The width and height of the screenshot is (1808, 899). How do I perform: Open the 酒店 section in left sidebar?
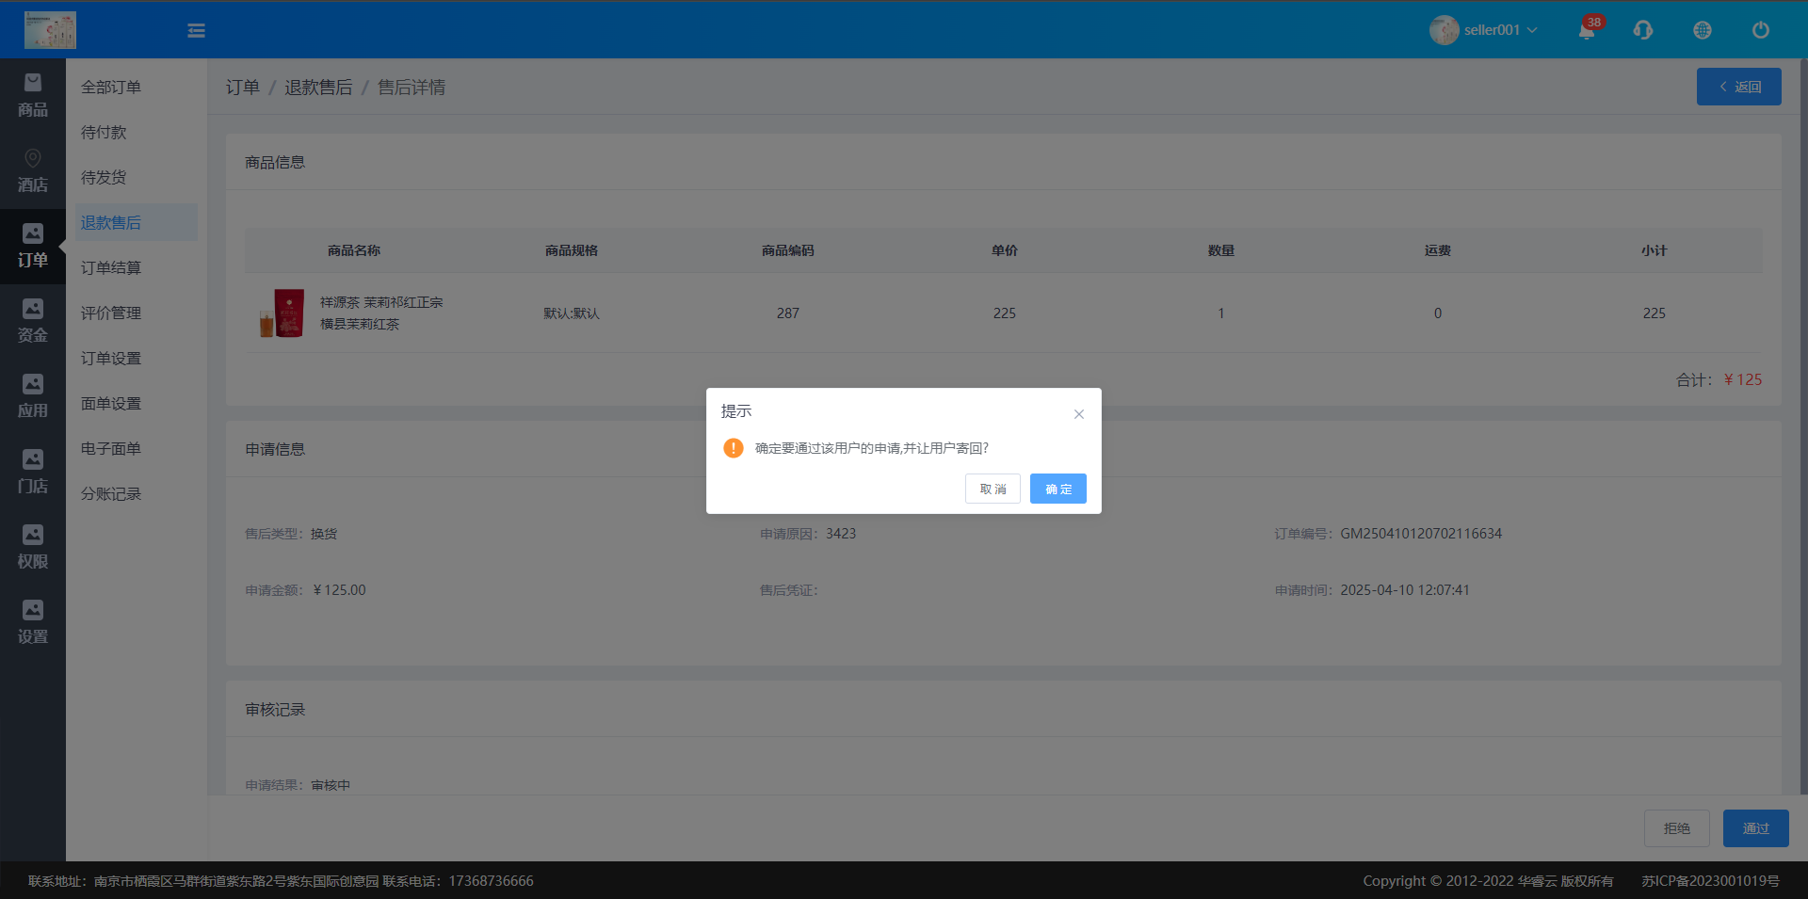pyautogui.click(x=33, y=171)
